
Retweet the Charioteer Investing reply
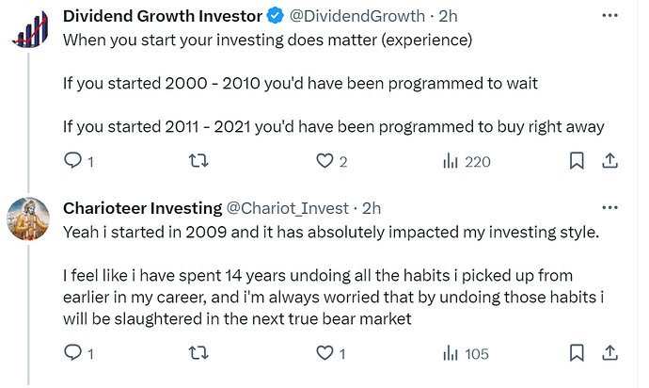point(198,353)
